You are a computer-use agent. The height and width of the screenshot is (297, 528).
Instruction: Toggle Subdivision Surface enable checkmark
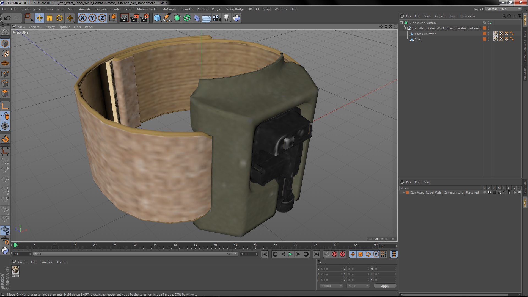coord(491,23)
